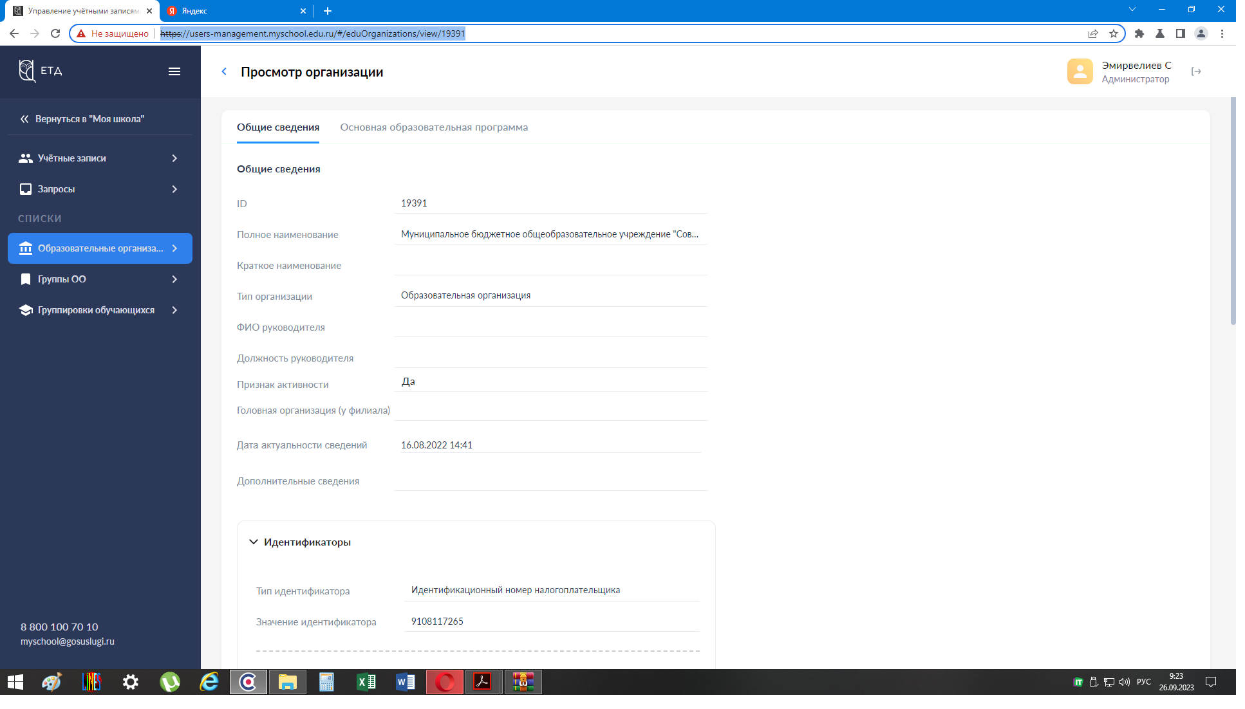Click the orange user avatar icon
Image resolution: width=1245 pixels, height=709 pixels.
[x=1080, y=71]
